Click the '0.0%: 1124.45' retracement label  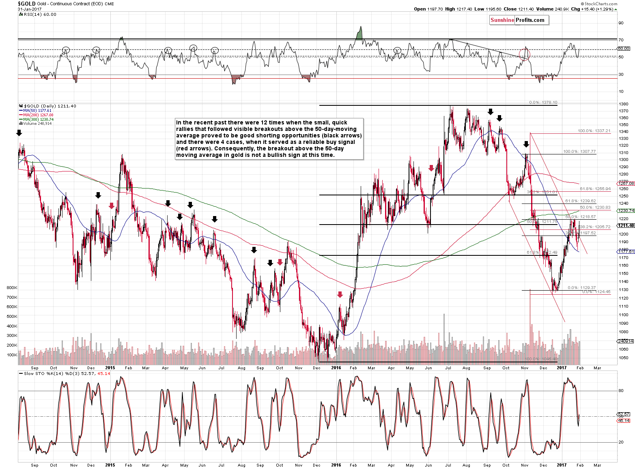[x=596, y=292]
